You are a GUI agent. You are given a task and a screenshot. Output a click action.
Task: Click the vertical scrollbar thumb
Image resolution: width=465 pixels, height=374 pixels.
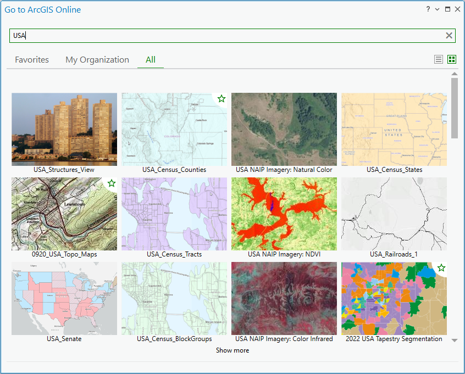pos(455,108)
